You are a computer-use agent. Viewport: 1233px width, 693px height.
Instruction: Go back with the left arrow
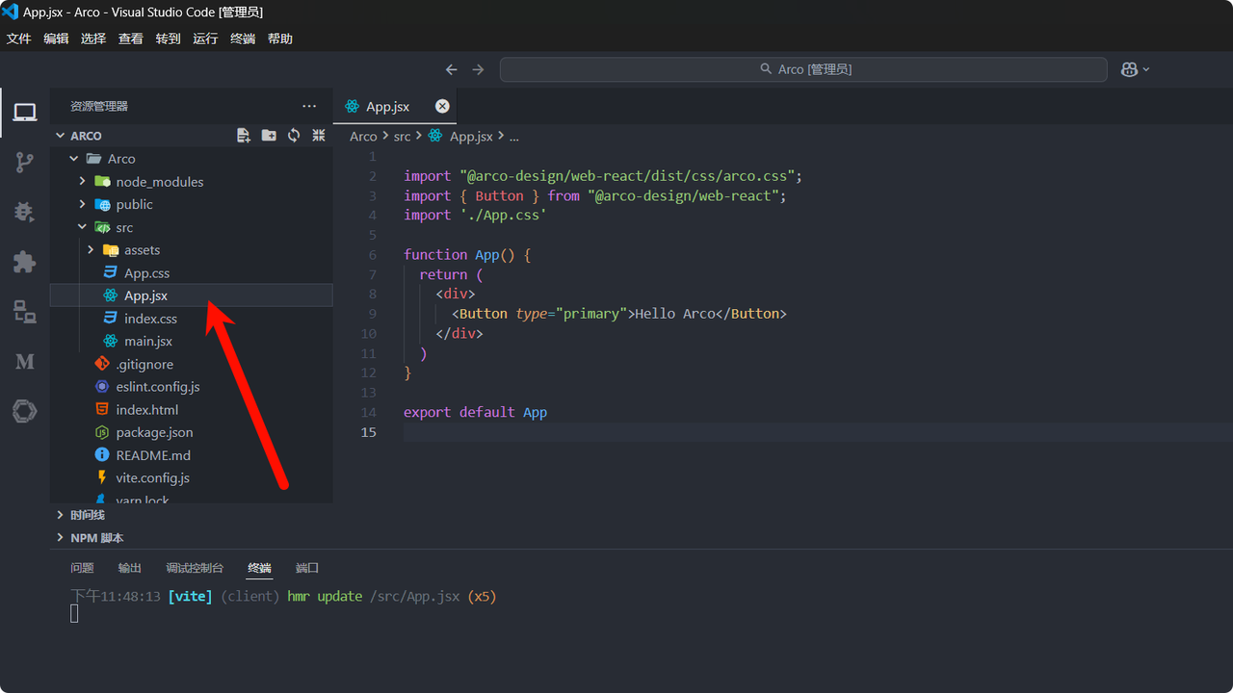451,69
